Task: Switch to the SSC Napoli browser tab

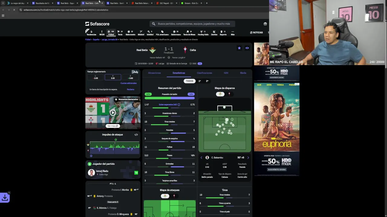Action: pos(166,3)
